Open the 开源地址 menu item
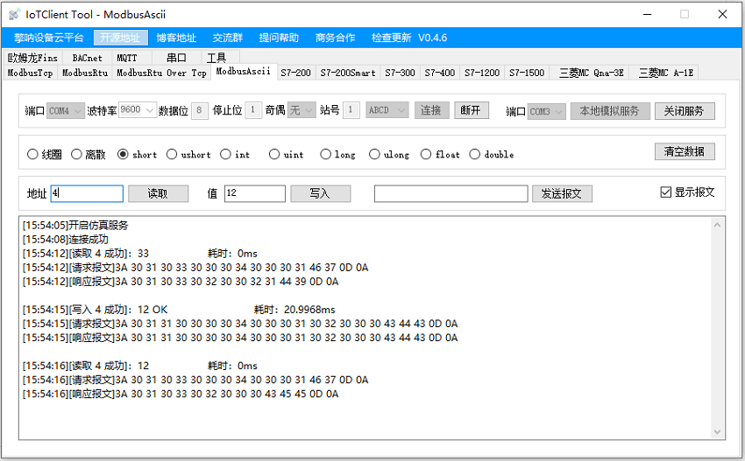The width and height of the screenshot is (745, 461). tap(119, 38)
